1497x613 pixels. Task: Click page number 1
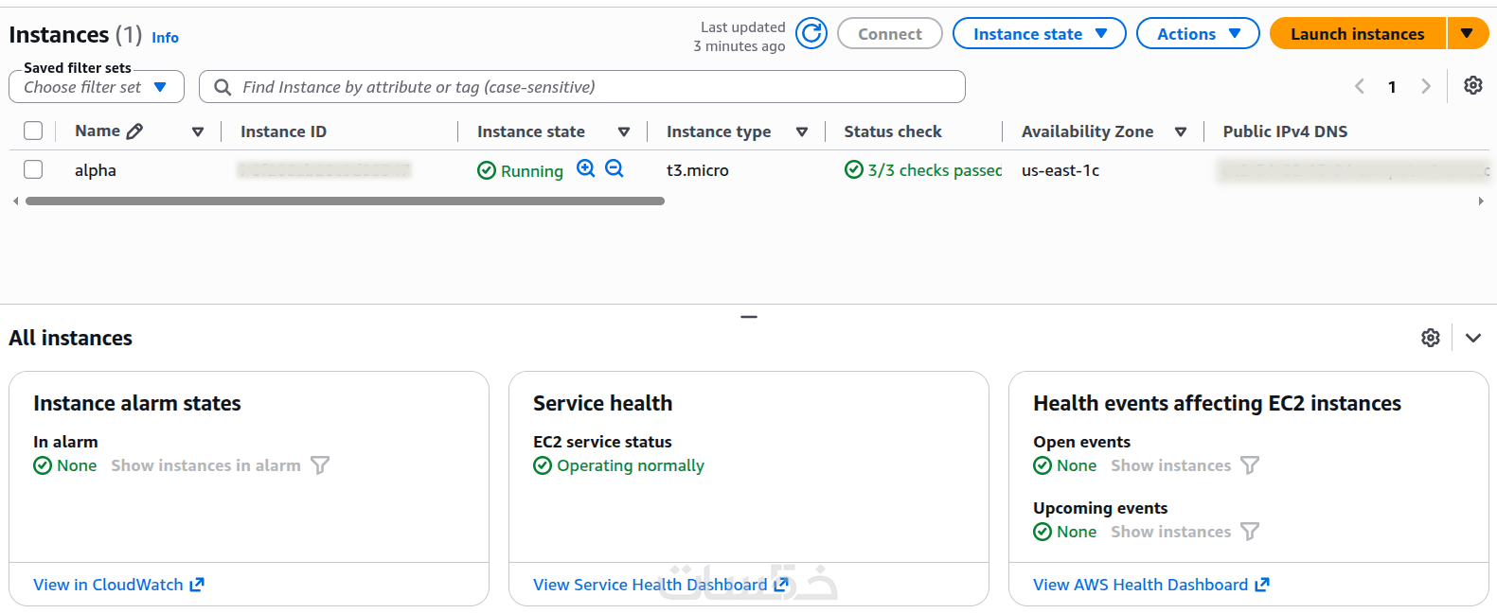[1392, 87]
